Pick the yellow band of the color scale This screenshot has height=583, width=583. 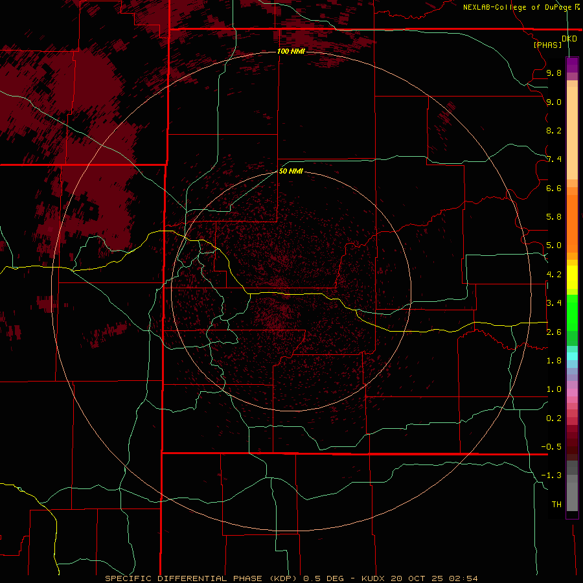tap(572, 277)
